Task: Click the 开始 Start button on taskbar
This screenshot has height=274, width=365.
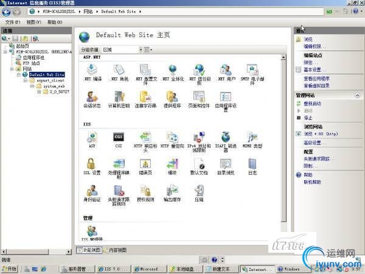Action: point(10,269)
